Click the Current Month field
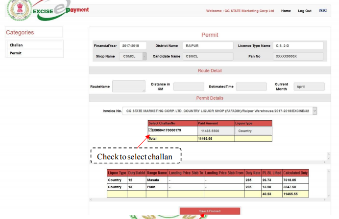This screenshot has height=219, width=339. [309, 87]
